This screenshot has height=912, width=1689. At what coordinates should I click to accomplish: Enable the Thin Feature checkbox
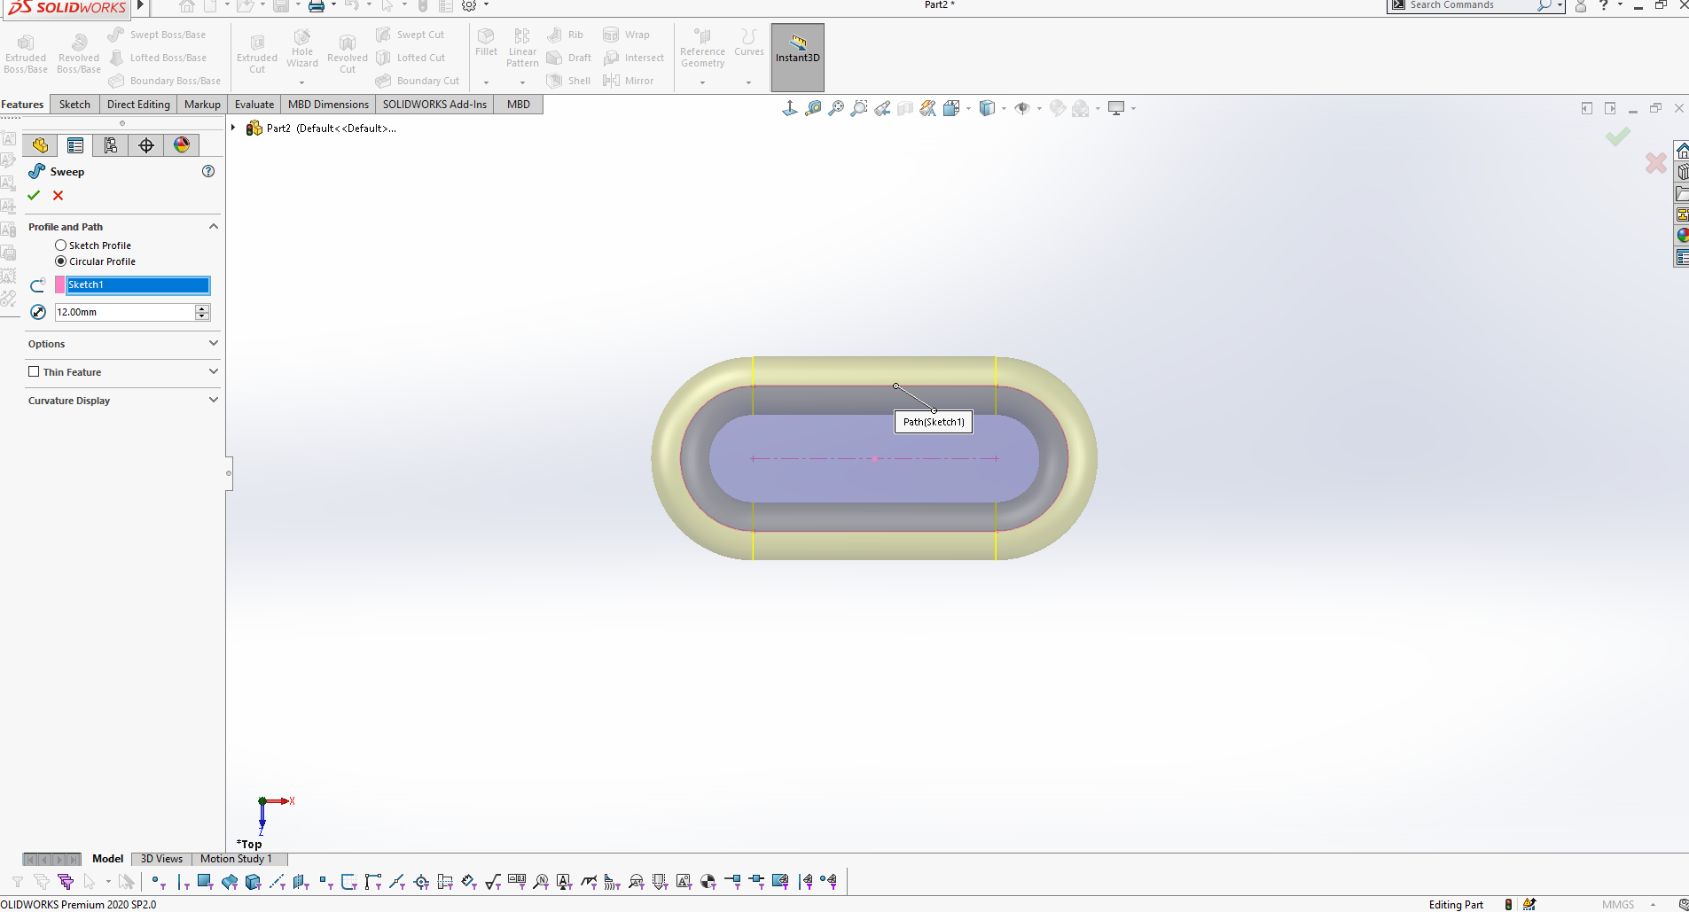point(34,372)
